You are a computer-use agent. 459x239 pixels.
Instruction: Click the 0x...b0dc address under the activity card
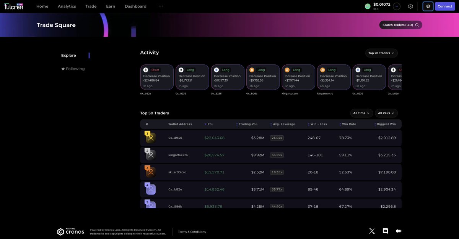252,93
